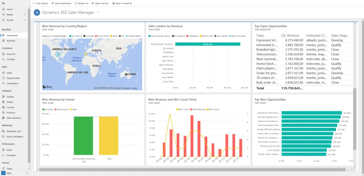Open Quick Campaigns in the sidebar
The height and width of the screenshot is (176, 364).
[14, 137]
